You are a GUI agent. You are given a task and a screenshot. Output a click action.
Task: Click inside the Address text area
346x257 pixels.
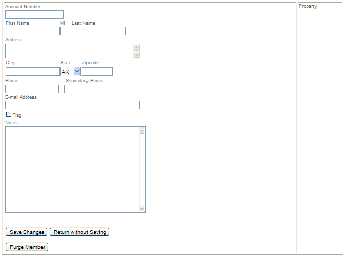click(69, 51)
